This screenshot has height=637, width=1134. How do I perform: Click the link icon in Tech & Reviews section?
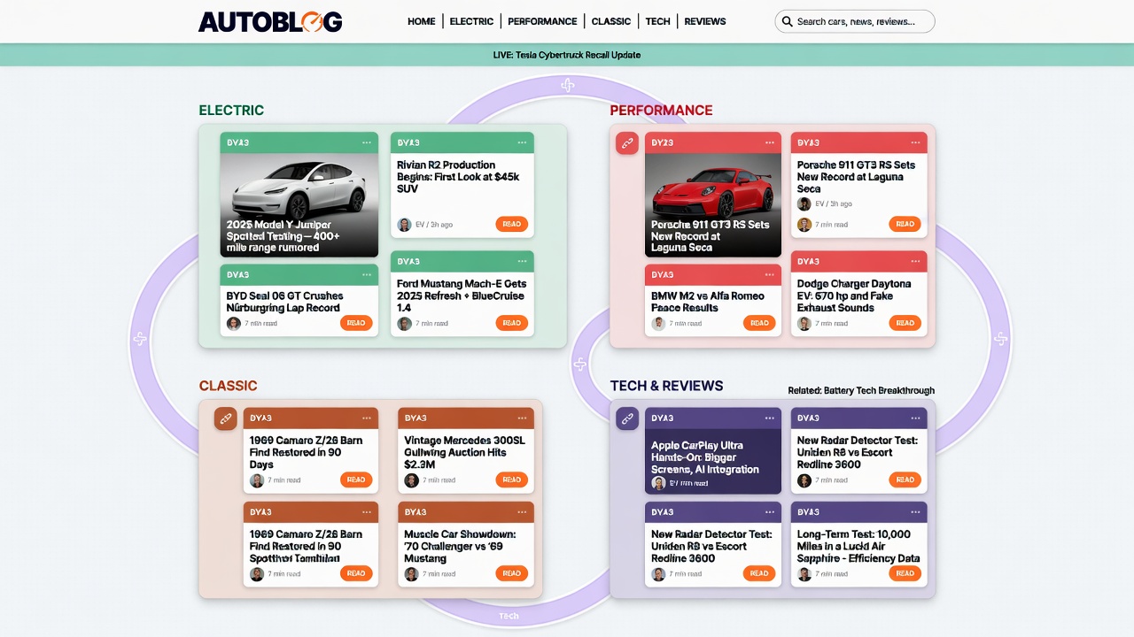(x=627, y=418)
